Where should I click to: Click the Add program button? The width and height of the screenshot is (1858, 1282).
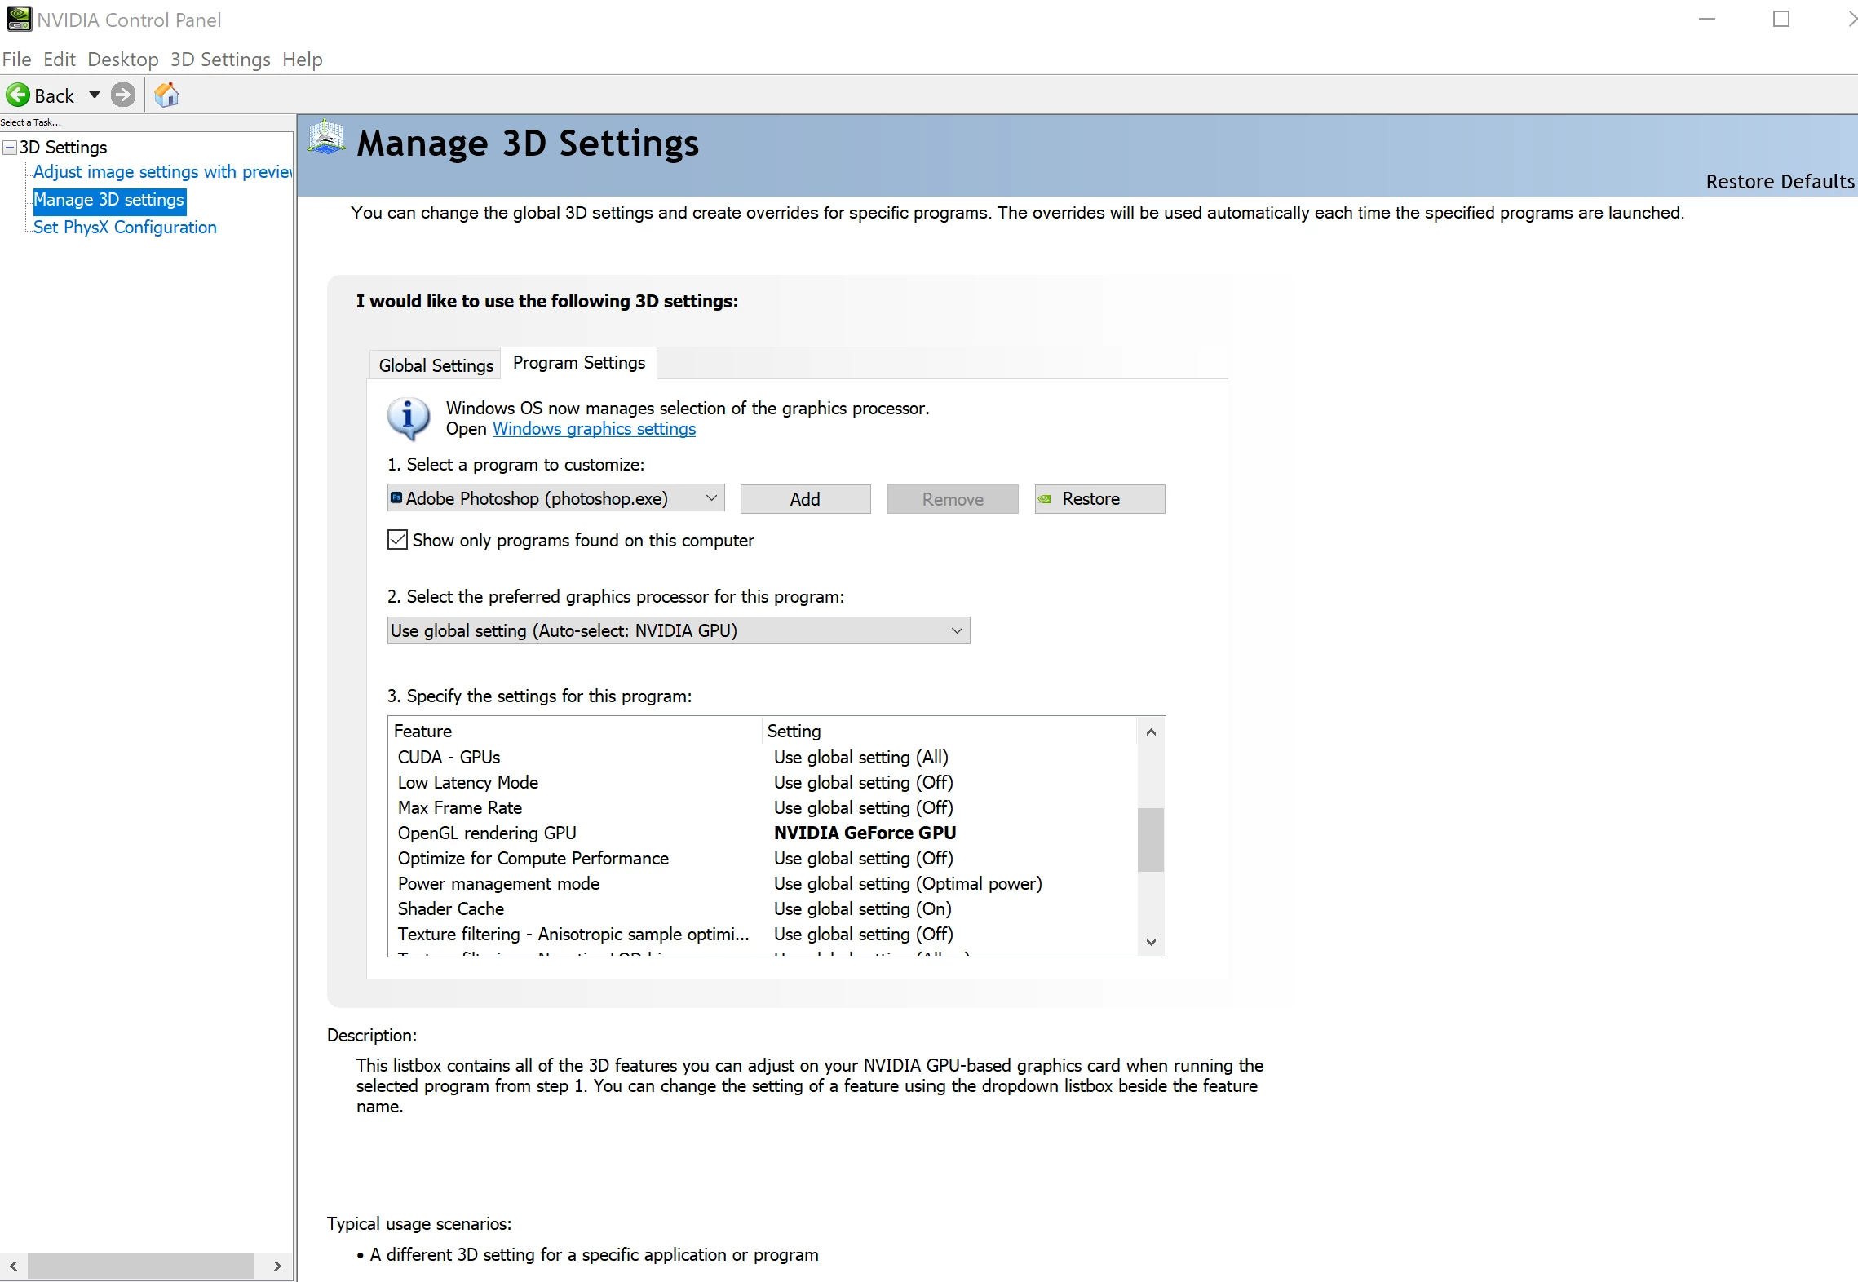(x=804, y=499)
